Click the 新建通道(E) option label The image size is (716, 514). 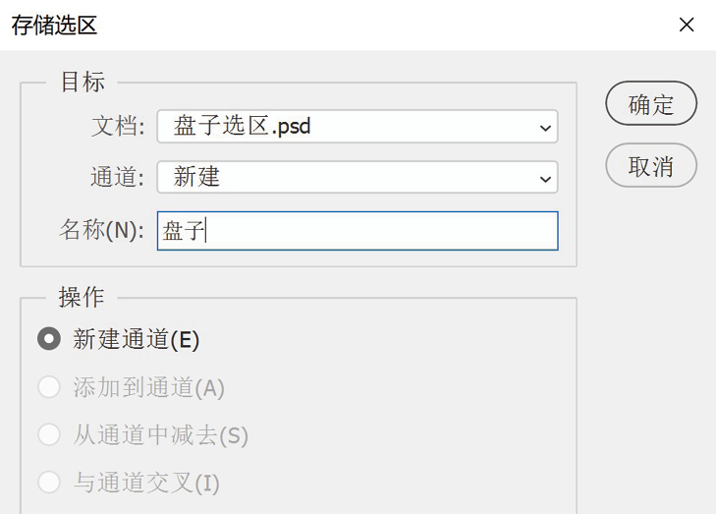(137, 339)
